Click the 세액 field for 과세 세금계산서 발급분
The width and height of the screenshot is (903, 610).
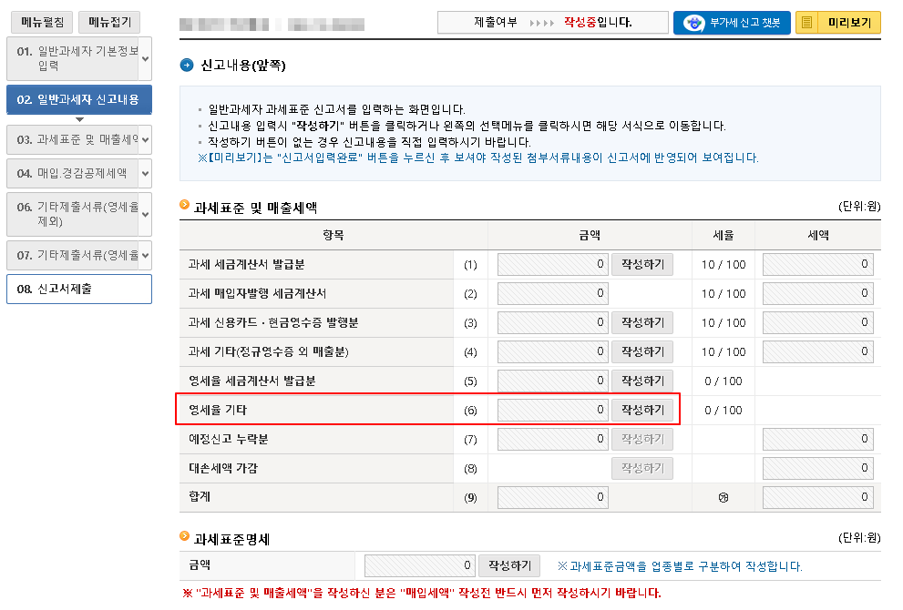coord(817,265)
